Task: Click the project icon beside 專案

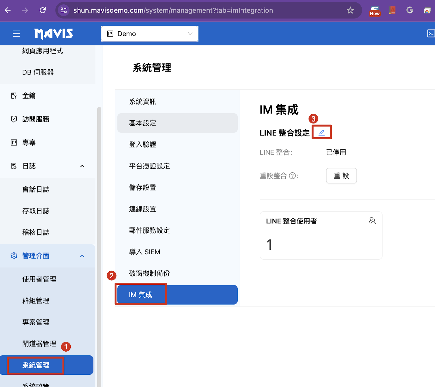Action: [x=14, y=142]
